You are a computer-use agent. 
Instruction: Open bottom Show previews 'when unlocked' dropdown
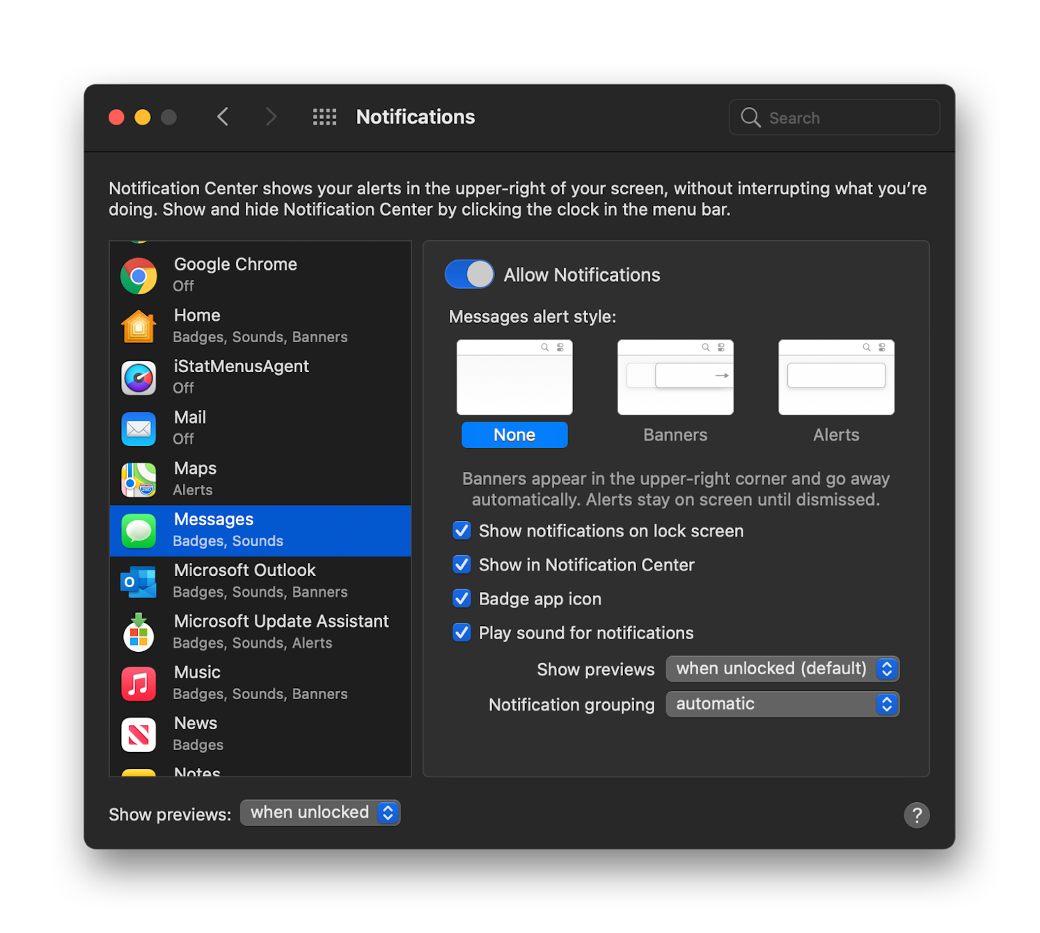point(320,813)
